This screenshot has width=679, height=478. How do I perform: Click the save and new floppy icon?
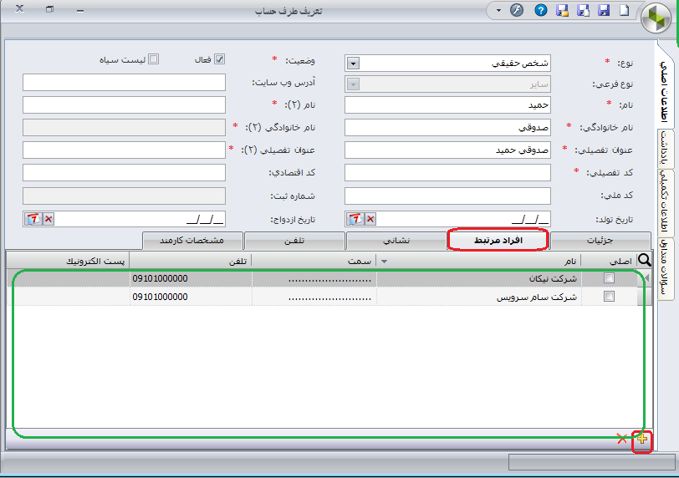click(583, 10)
